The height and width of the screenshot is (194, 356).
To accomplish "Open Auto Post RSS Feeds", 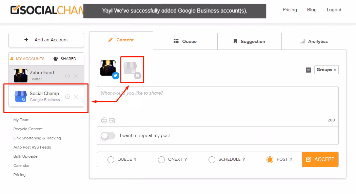I will [32, 147].
